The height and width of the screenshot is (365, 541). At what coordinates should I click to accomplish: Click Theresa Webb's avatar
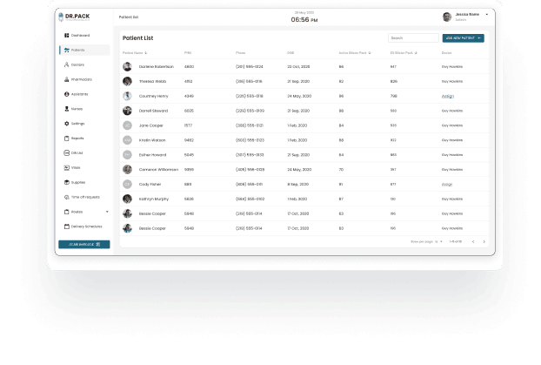tap(127, 81)
